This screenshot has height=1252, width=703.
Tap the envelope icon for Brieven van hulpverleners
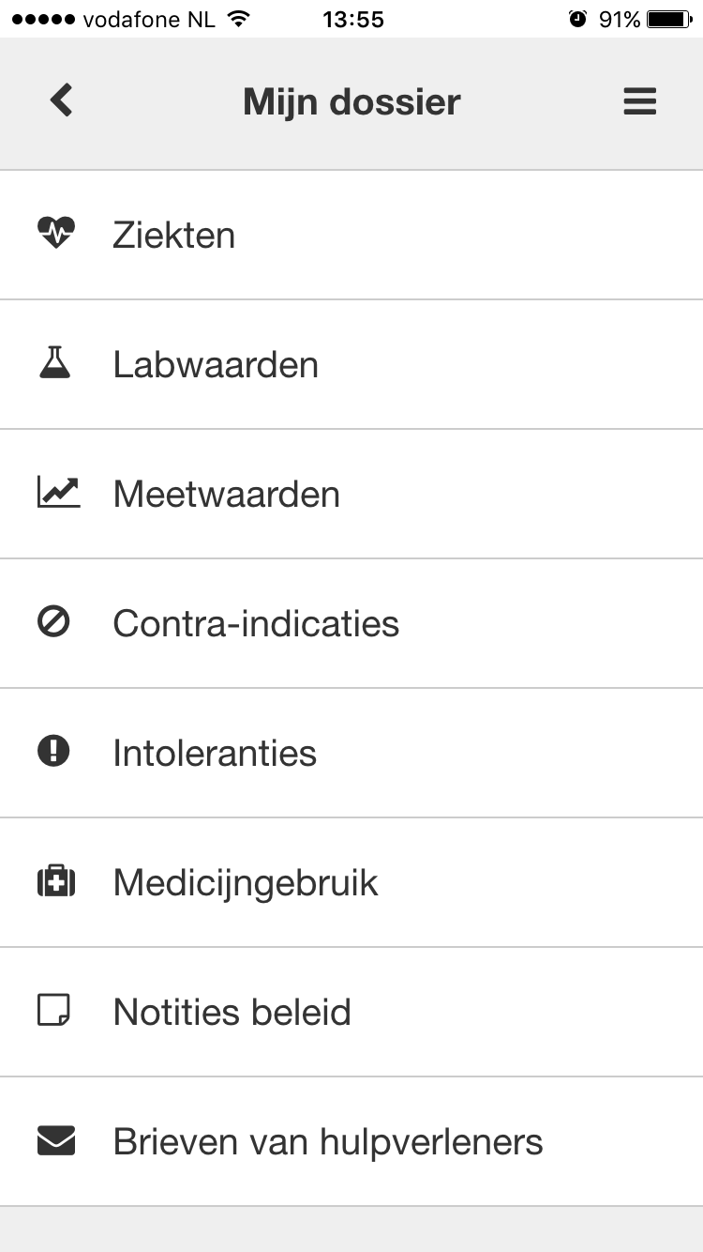[55, 1141]
